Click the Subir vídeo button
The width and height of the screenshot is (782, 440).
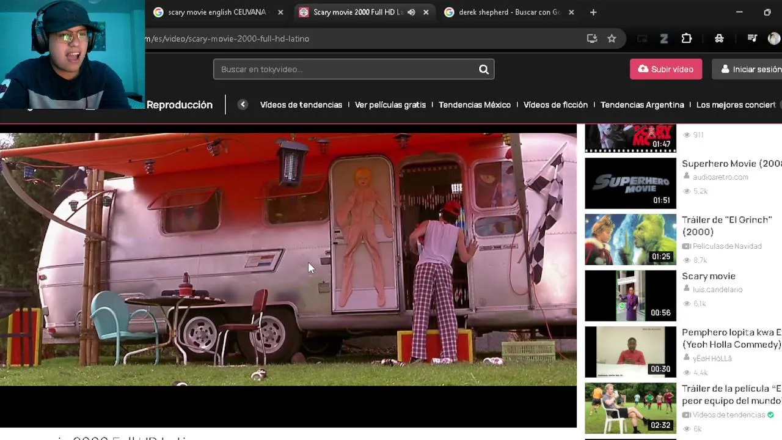(x=666, y=69)
